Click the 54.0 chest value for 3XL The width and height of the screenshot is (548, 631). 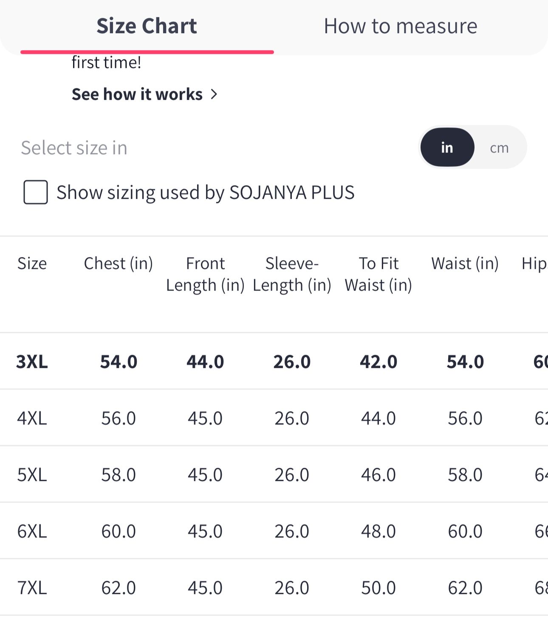pos(119,362)
